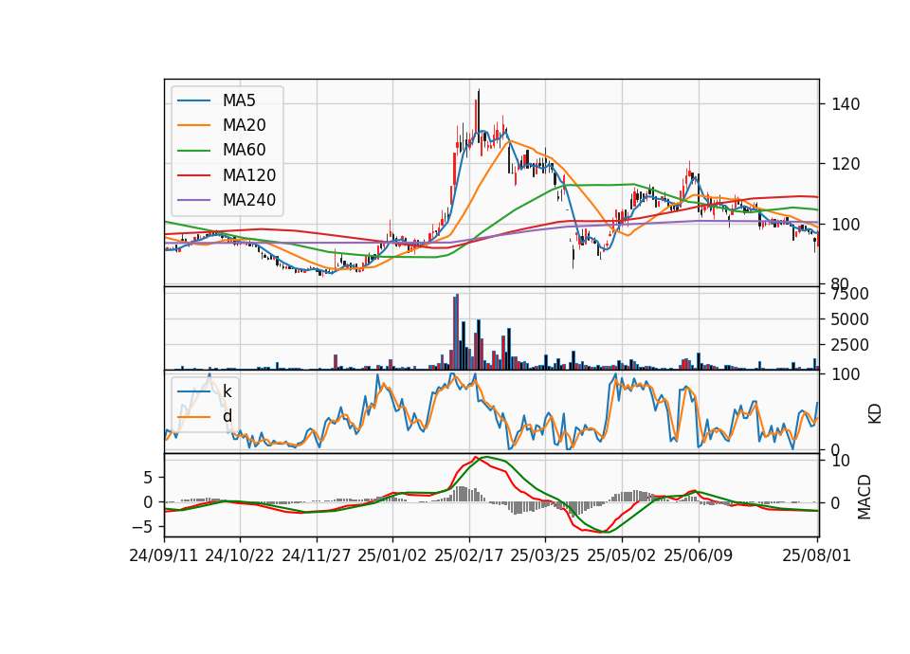Click the 24/11/27 date tick label

pyautogui.click(x=317, y=555)
